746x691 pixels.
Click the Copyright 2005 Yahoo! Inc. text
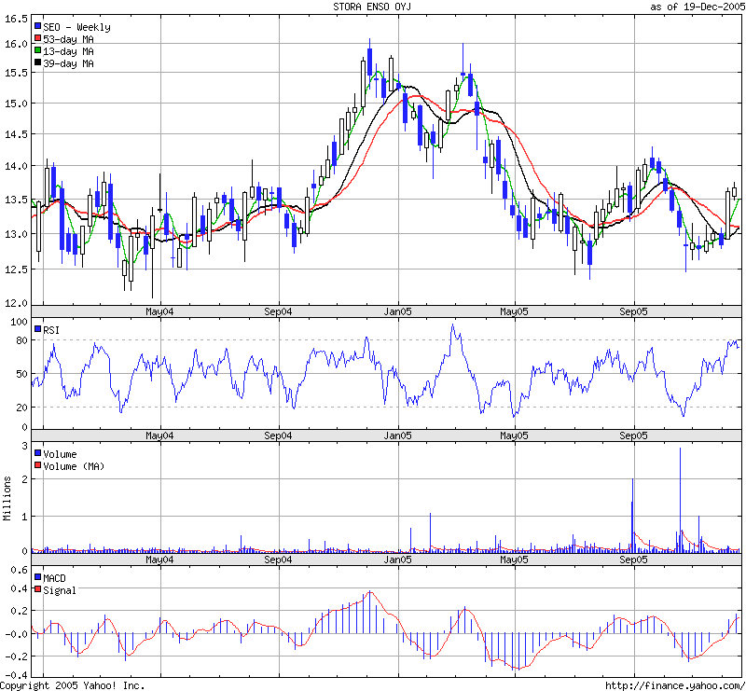[x=73, y=685]
